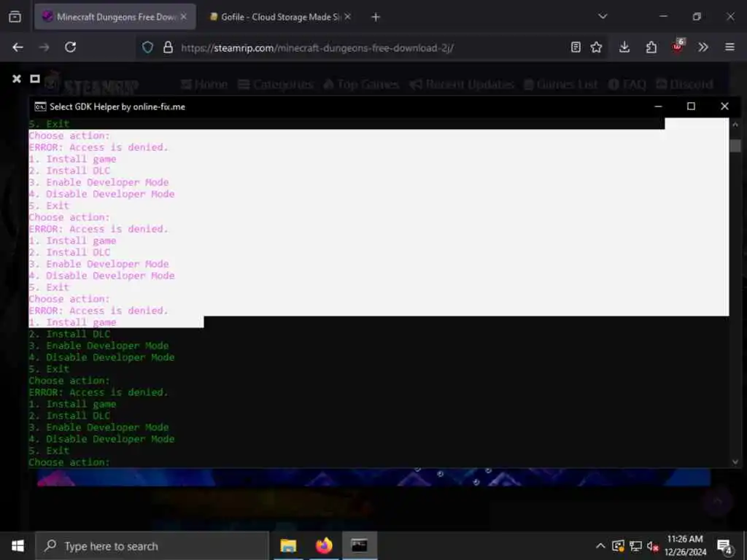Click the console scrollbar down arrow
Screen dimensions: 747x560
(x=735, y=462)
